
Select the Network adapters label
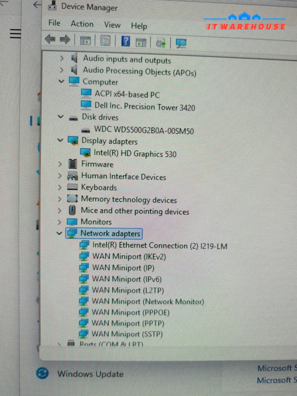tap(110, 233)
